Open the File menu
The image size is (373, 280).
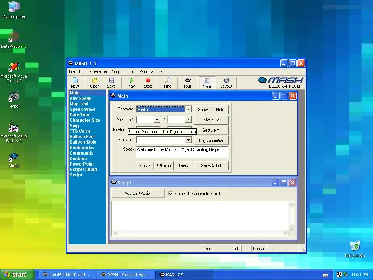(72, 71)
